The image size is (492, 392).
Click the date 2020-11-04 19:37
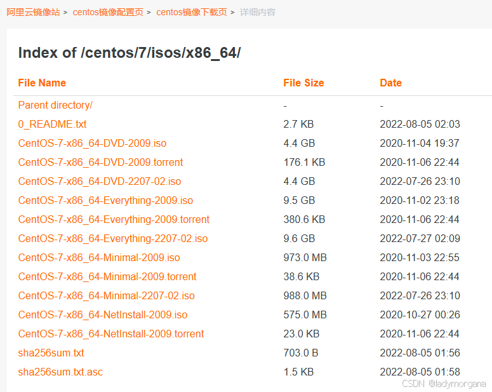point(420,143)
